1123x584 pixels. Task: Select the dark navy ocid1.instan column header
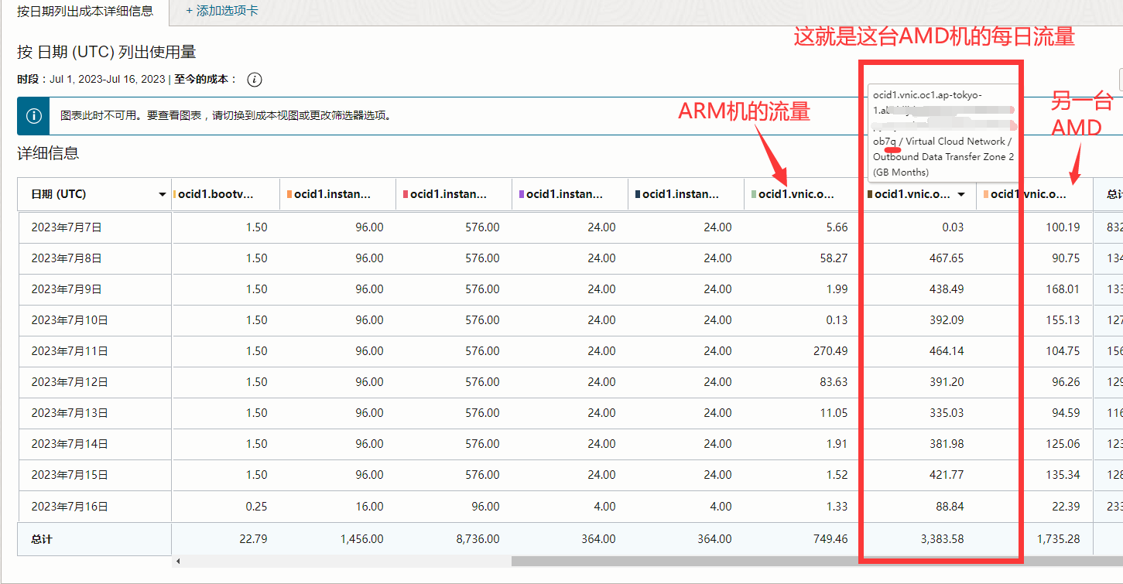[686, 194]
